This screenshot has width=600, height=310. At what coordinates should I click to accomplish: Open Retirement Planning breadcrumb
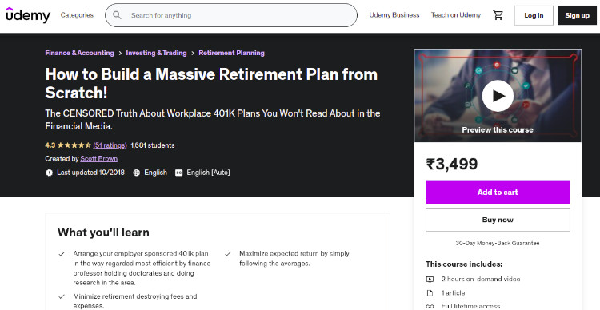coord(231,54)
